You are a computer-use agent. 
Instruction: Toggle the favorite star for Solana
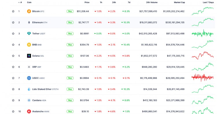tap(13, 56)
